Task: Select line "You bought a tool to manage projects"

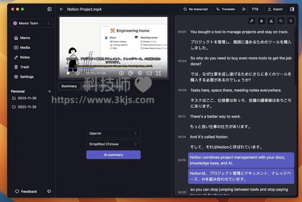Action: click(239, 32)
